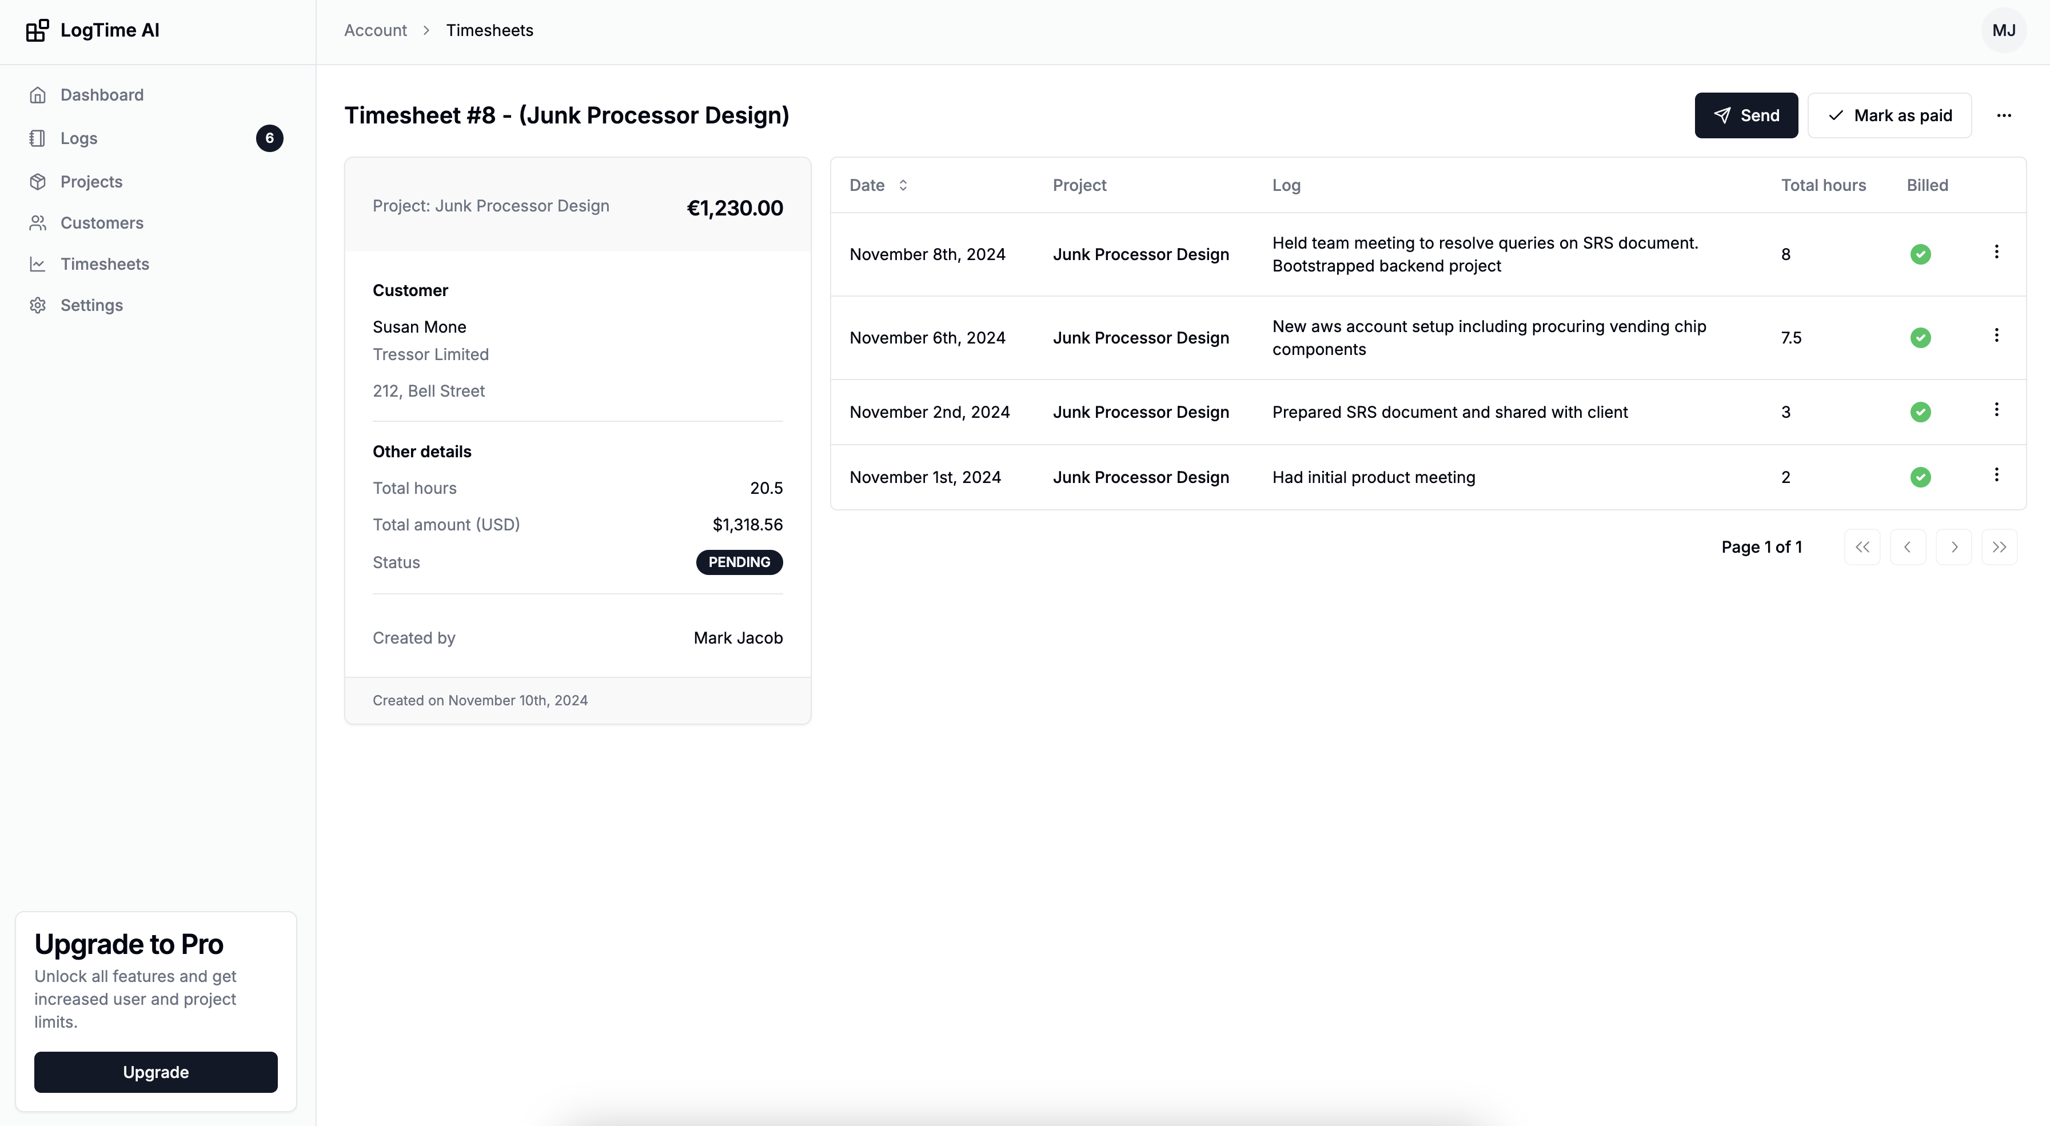2050x1126 pixels.
Task: Click the Projects box icon in sidebar
Action: pos(37,181)
